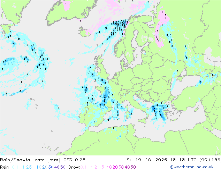221x170 pixels.
Task: Click the "GFS 0.25" model label
Action: (74, 160)
